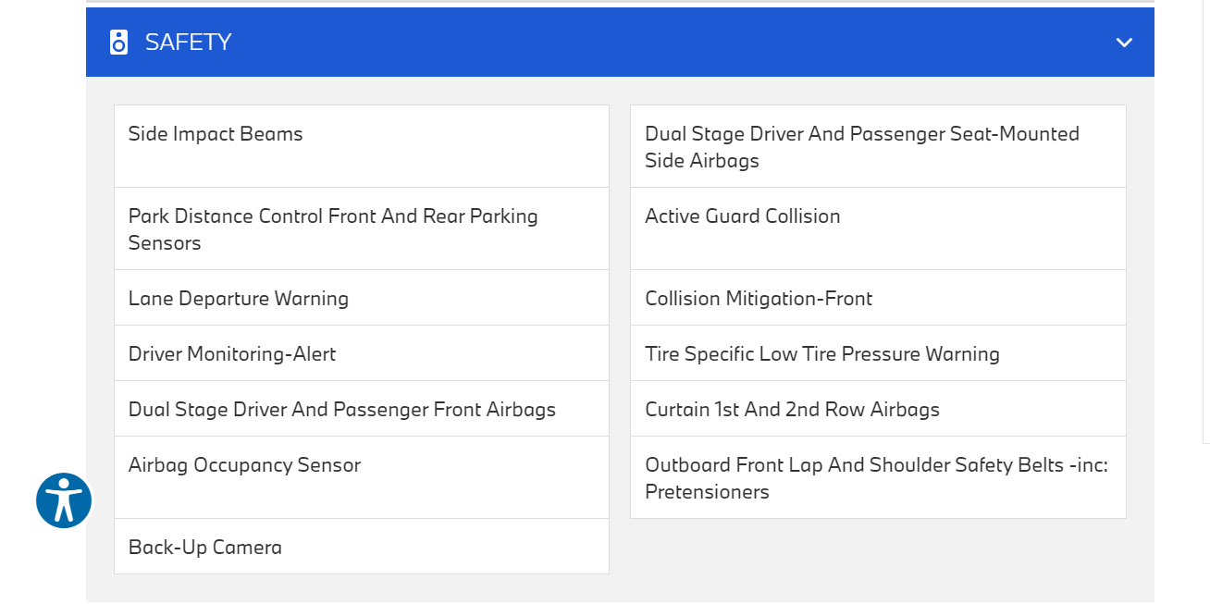Screen dimensions: 1210x604
Task: Click Airbag Occupancy Sensor item
Action: tap(244, 465)
